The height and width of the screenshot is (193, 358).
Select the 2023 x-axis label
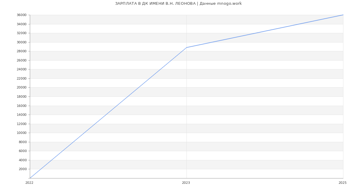186,183
